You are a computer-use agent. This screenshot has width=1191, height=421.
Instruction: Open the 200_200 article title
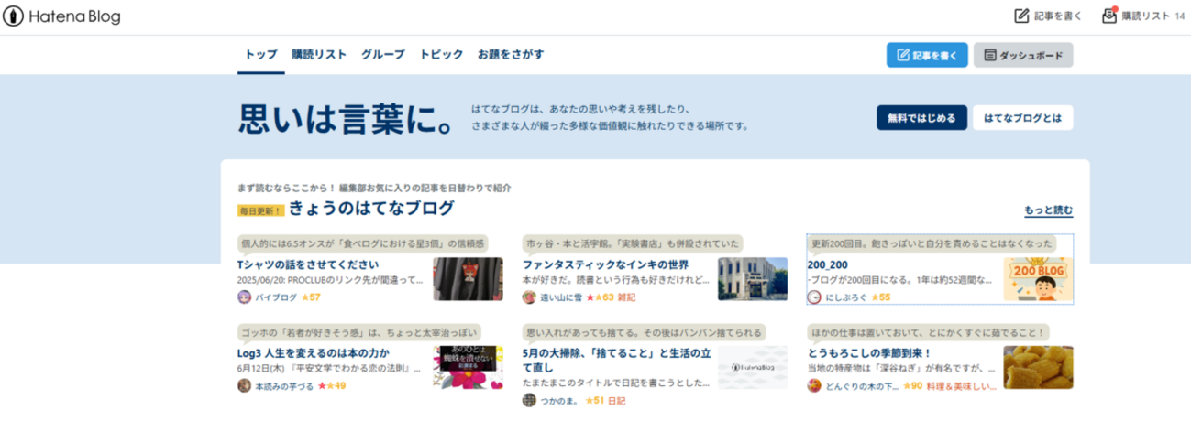click(x=829, y=264)
